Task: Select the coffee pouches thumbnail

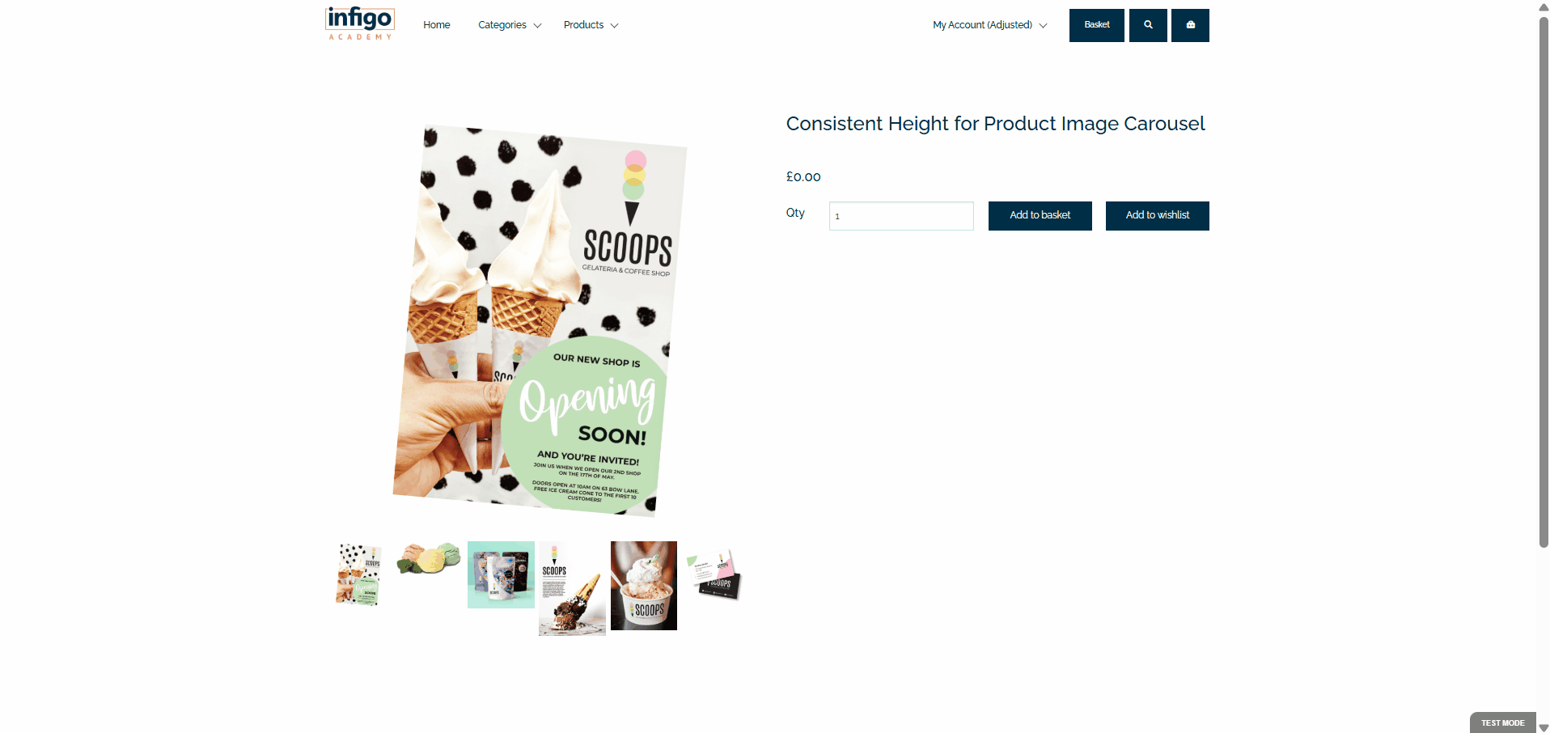Action: point(501,574)
